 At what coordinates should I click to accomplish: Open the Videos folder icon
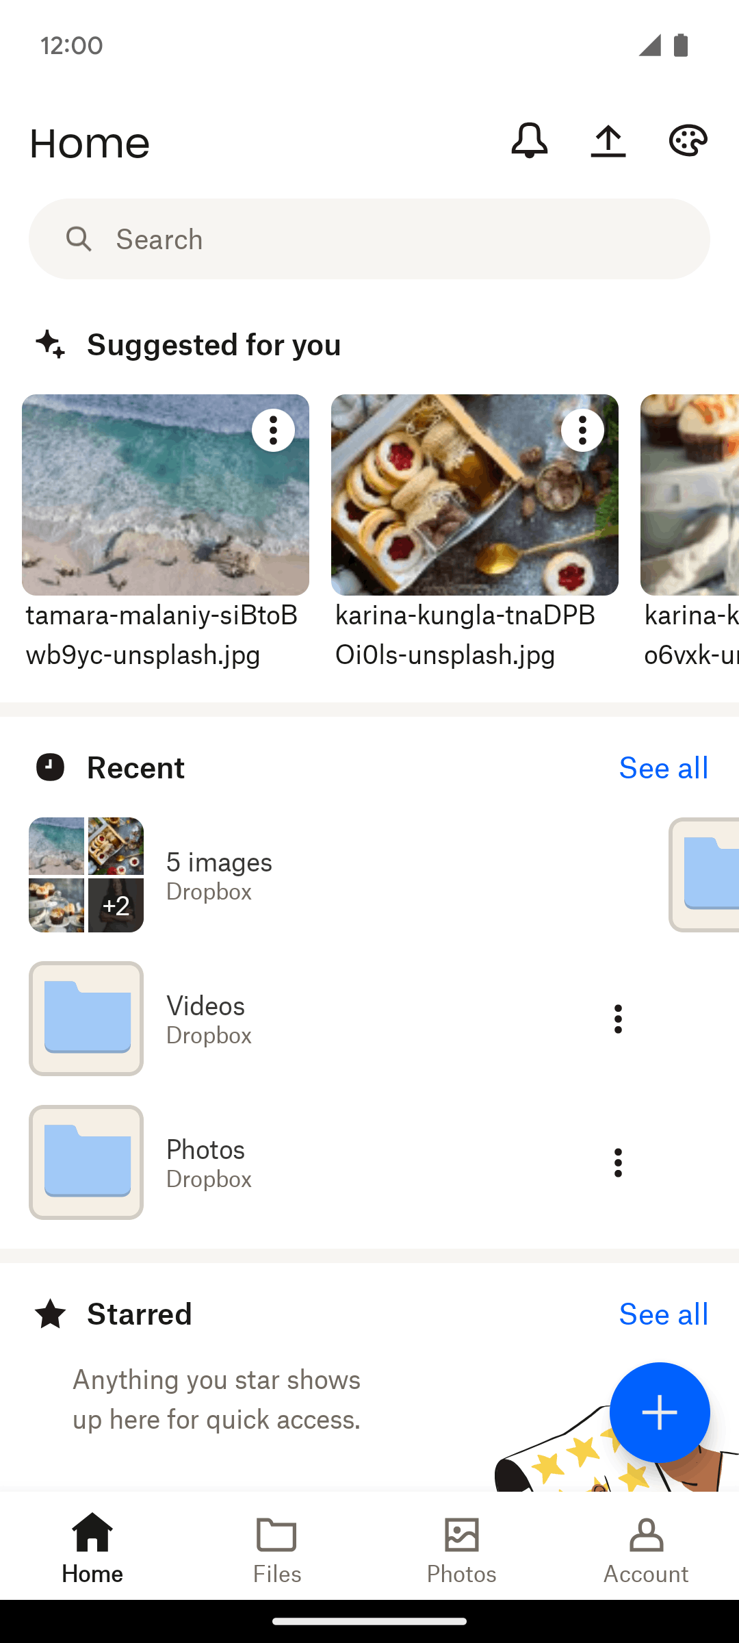click(x=86, y=1019)
